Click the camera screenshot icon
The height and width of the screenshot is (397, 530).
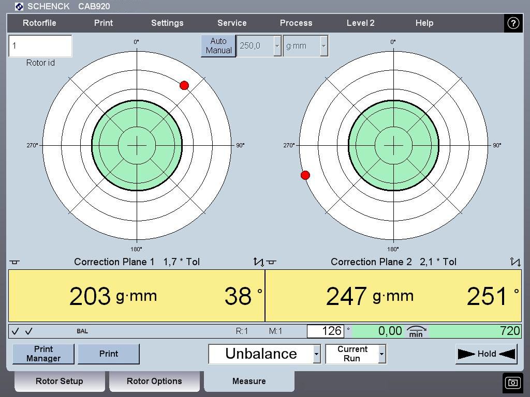click(x=513, y=383)
